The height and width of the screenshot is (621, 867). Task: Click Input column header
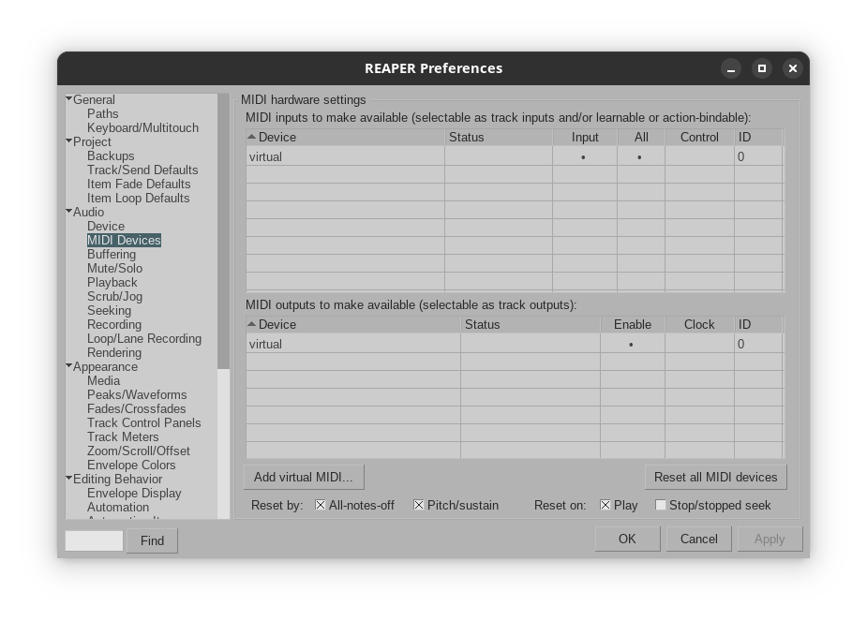pos(585,137)
